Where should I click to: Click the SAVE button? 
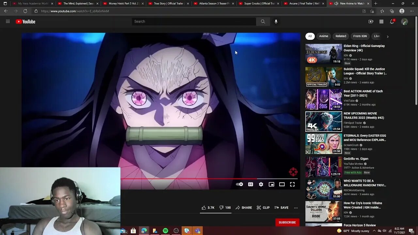[281, 208]
